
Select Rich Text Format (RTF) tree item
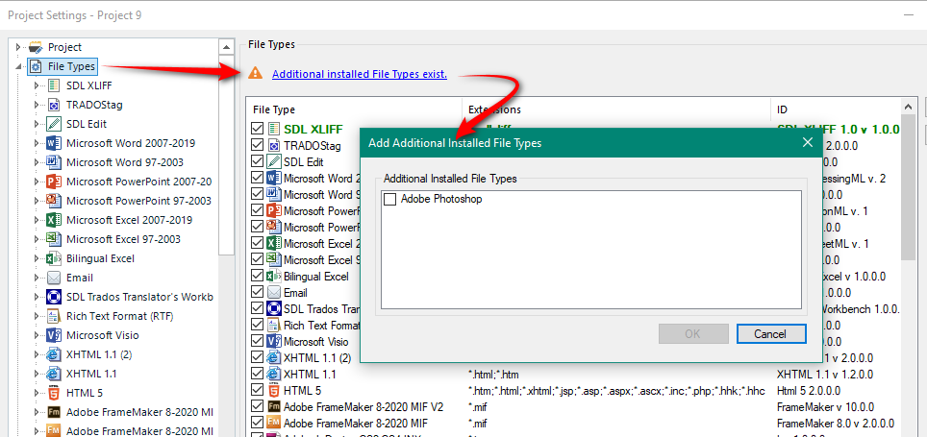120,316
